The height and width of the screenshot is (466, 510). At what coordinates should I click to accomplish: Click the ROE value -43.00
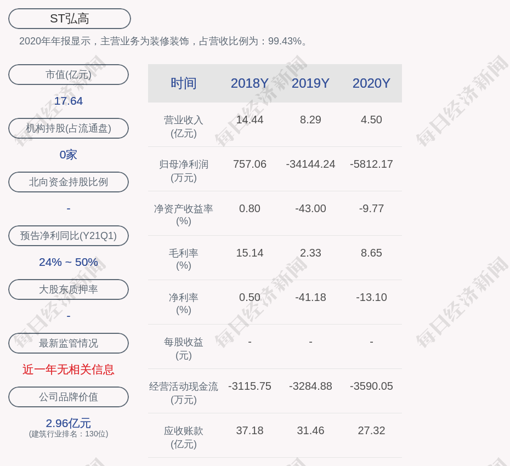[x=310, y=208]
